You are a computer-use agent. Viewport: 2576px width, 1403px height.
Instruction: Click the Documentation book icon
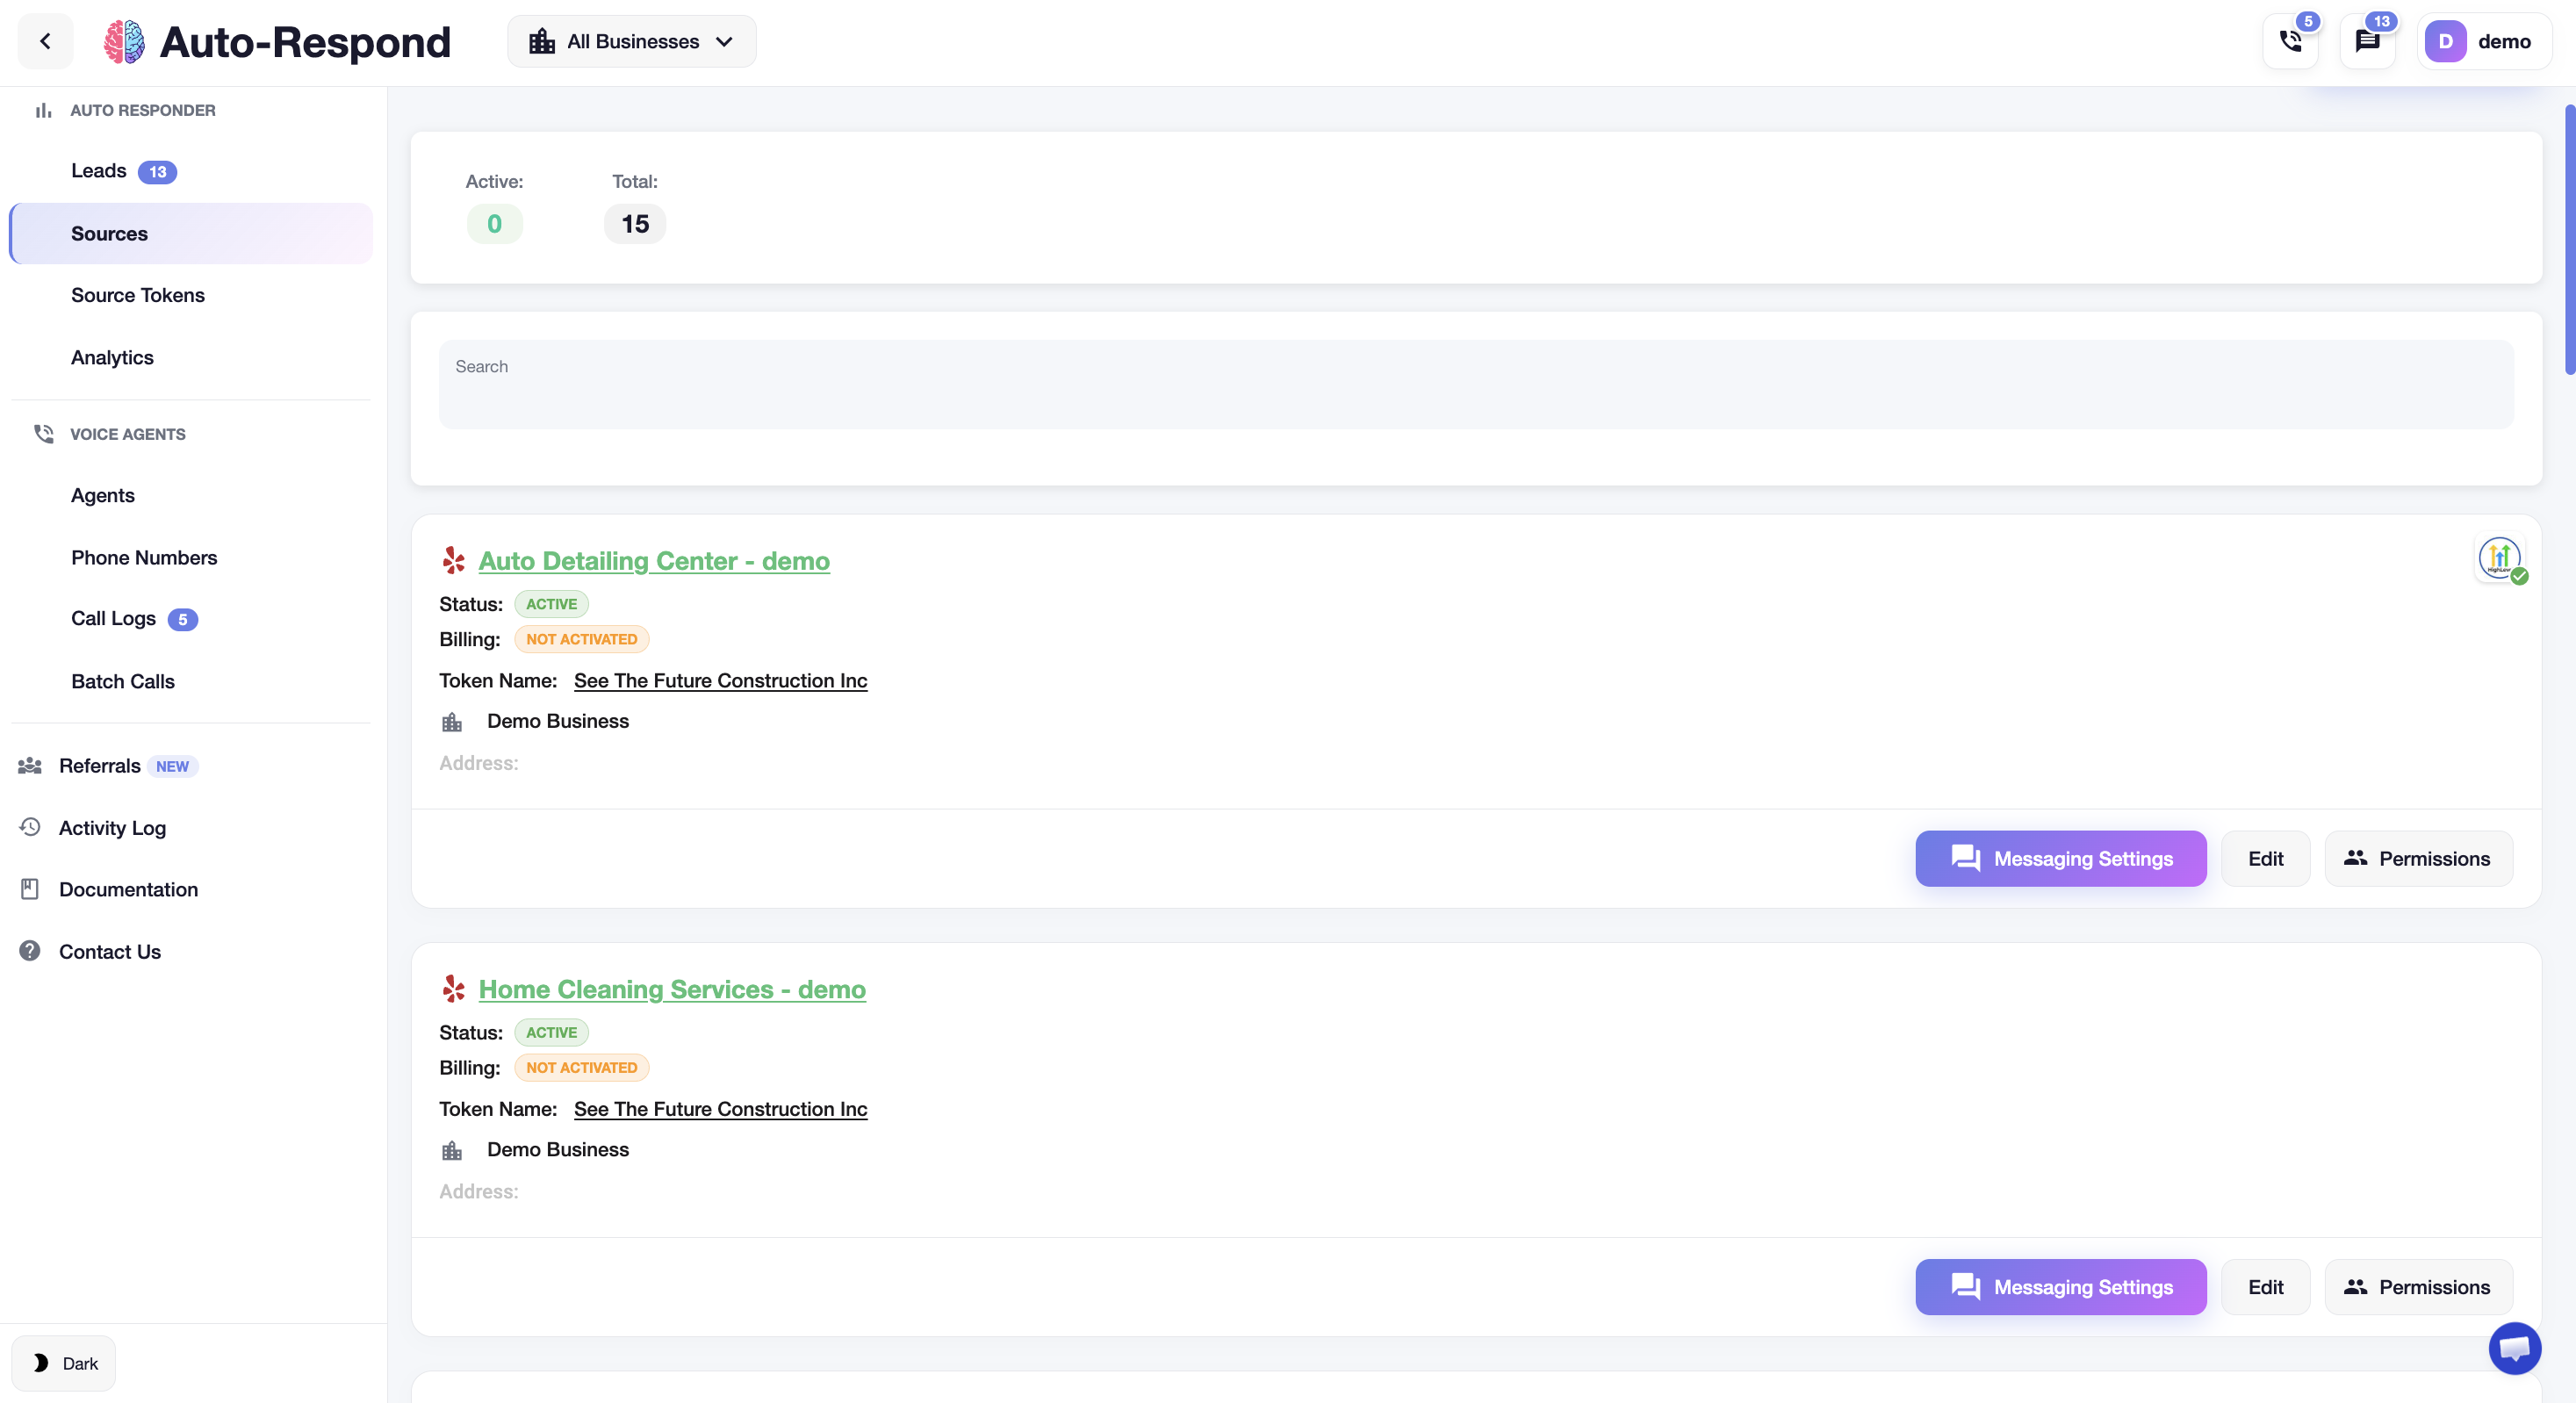click(30, 888)
